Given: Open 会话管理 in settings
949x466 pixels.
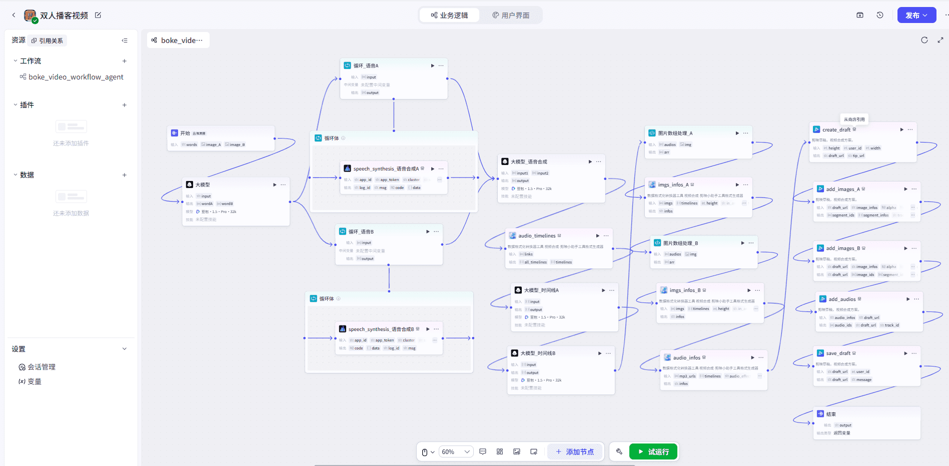Looking at the screenshot, I should pos(42,367).
